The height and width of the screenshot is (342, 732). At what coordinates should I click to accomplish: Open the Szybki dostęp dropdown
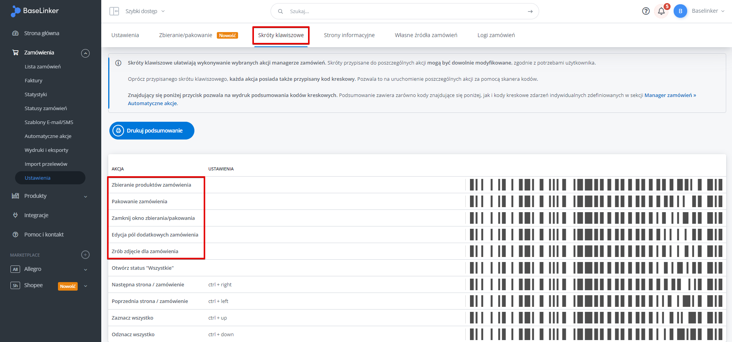[x=145, y=11]
